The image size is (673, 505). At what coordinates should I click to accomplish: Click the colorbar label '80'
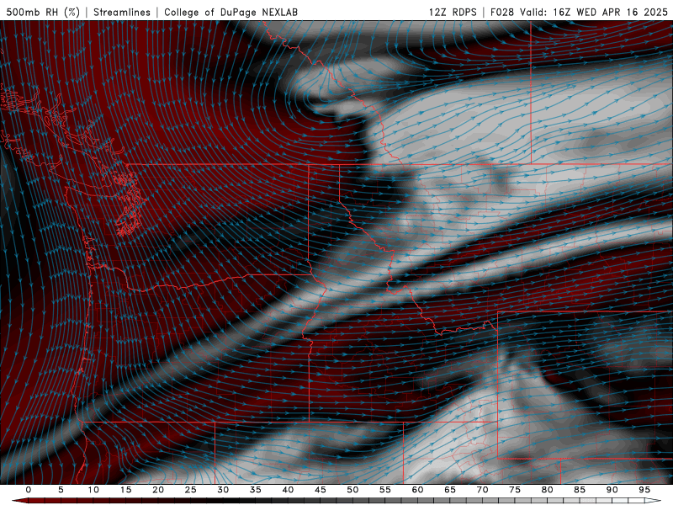click(548, 490)
